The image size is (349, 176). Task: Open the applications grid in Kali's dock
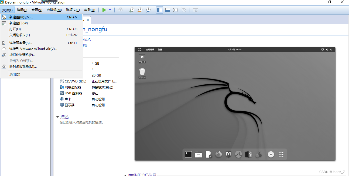click(x=281, y=154)
